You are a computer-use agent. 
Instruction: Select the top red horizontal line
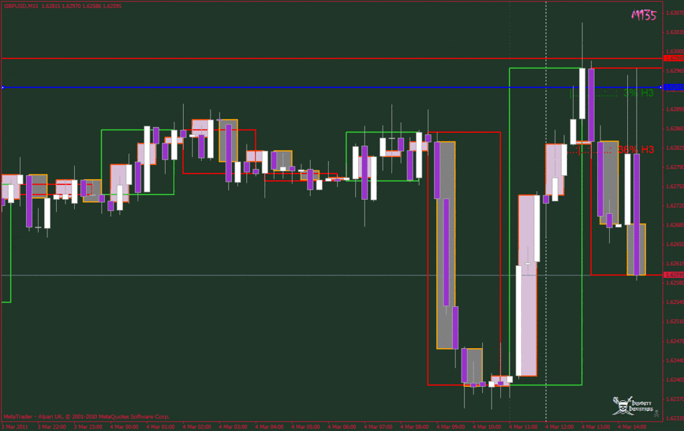pos(331,58)
